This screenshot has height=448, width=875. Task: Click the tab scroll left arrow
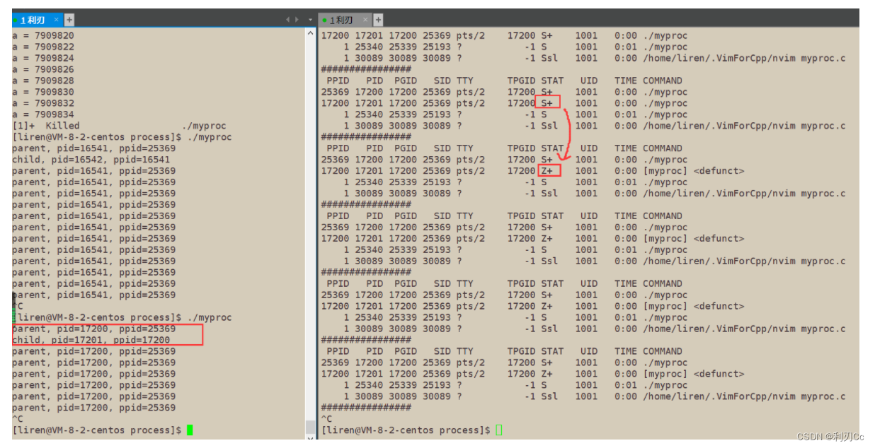point(288,20)
